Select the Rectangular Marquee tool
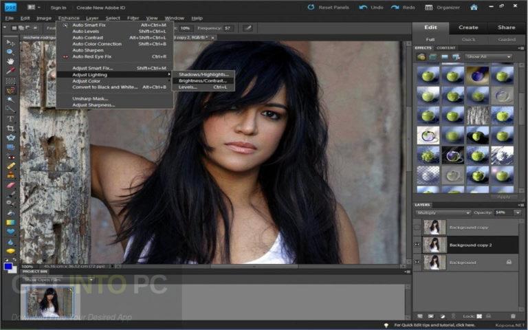The width and height of the screenshot is (528, 330). click(x=11, y=81)
